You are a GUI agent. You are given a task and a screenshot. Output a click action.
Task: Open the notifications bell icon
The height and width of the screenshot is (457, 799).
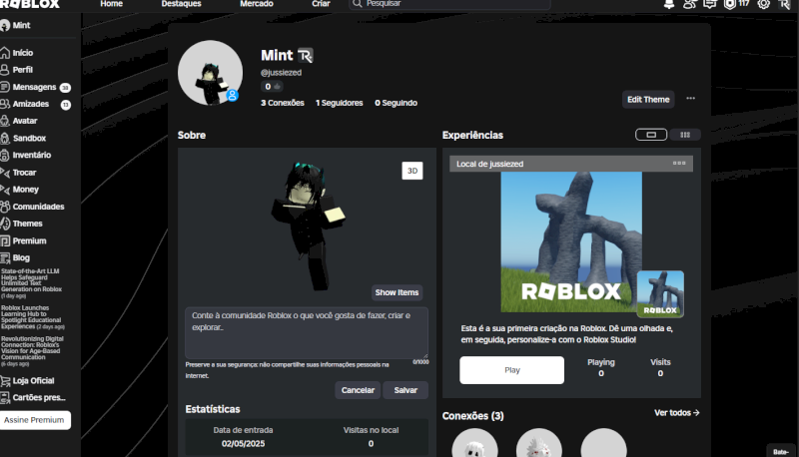[x=669, y=4]
